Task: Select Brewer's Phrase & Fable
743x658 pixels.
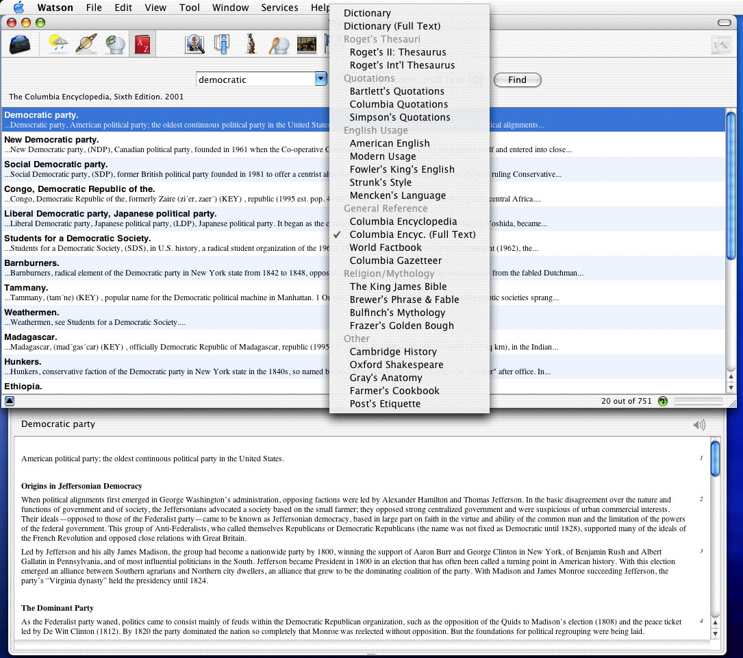Action: pyautogui.click(x=410, y=300)
